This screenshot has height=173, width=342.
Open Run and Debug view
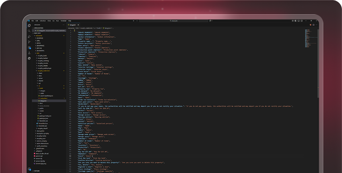29,37
